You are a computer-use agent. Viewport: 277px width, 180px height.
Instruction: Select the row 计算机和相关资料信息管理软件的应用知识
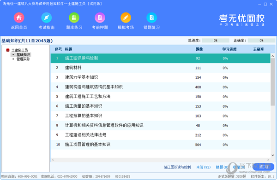(x=160, y=125)
